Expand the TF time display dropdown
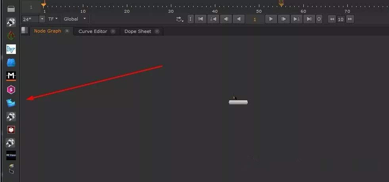389x182 pixels. 53,19
